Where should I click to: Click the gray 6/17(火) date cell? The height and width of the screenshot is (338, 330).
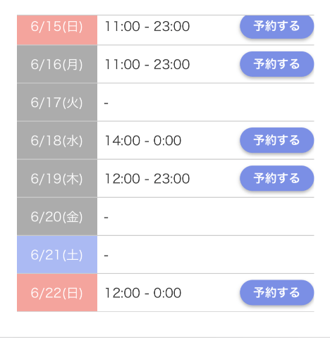[57, 102]
